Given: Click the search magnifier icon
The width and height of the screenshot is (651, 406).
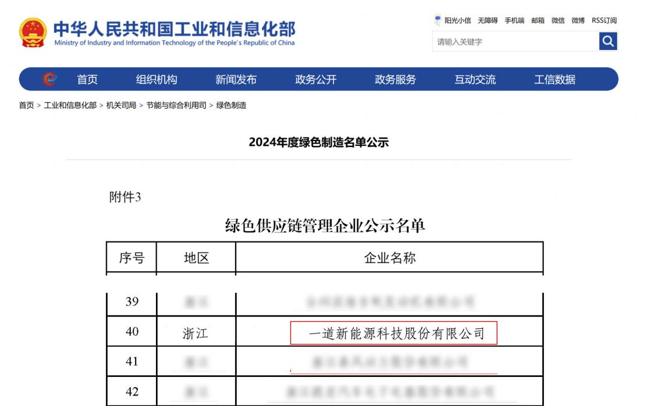Looking at the screenshot, I should 608,41.
